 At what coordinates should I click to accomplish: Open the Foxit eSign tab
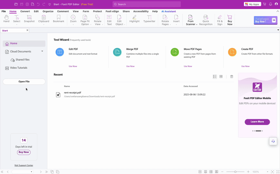tap(112, 11)
